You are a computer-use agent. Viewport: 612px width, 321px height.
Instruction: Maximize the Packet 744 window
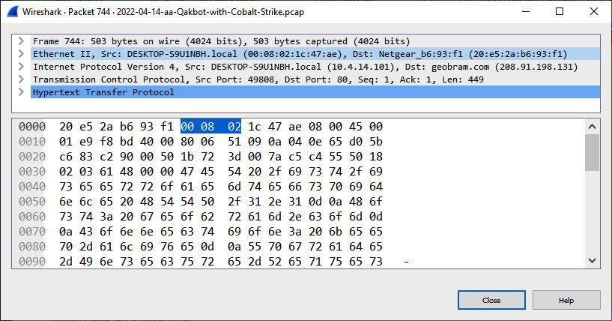pos(560,12)
